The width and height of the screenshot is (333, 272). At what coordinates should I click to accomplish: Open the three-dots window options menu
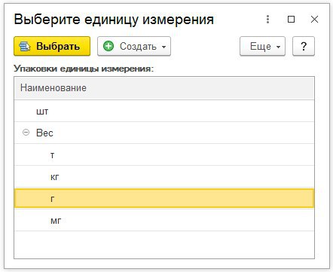point(268,20)
